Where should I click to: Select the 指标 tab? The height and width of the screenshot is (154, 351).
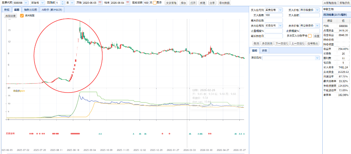tap(255, 50)
